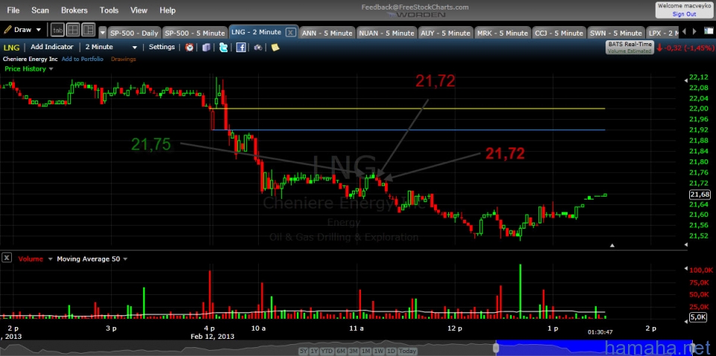
Task: Close the LNG - 2 Minute tab
Action: click(x=290, y=32)
